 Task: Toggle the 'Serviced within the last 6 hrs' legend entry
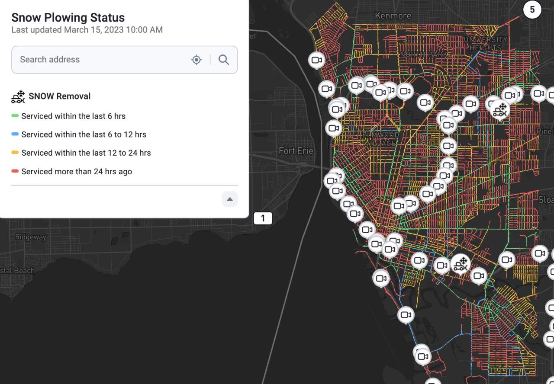click(x=73, y=116)
